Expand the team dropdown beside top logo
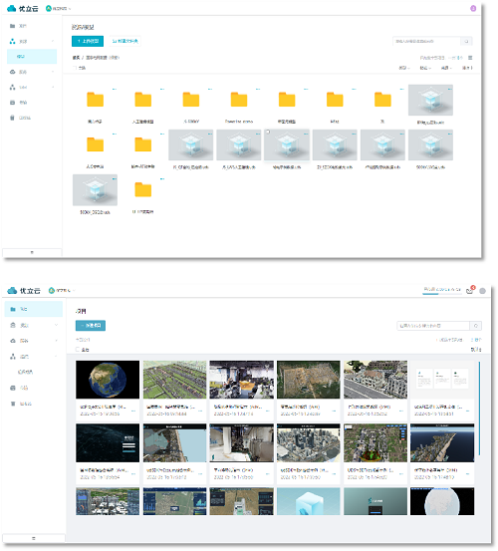The height and width of the screenshot is (551, 498). coord(59,8)
